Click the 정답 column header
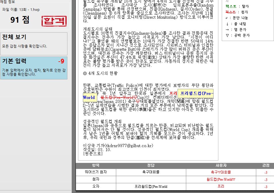Screen dimensions: 274x193 coord(151,165)
